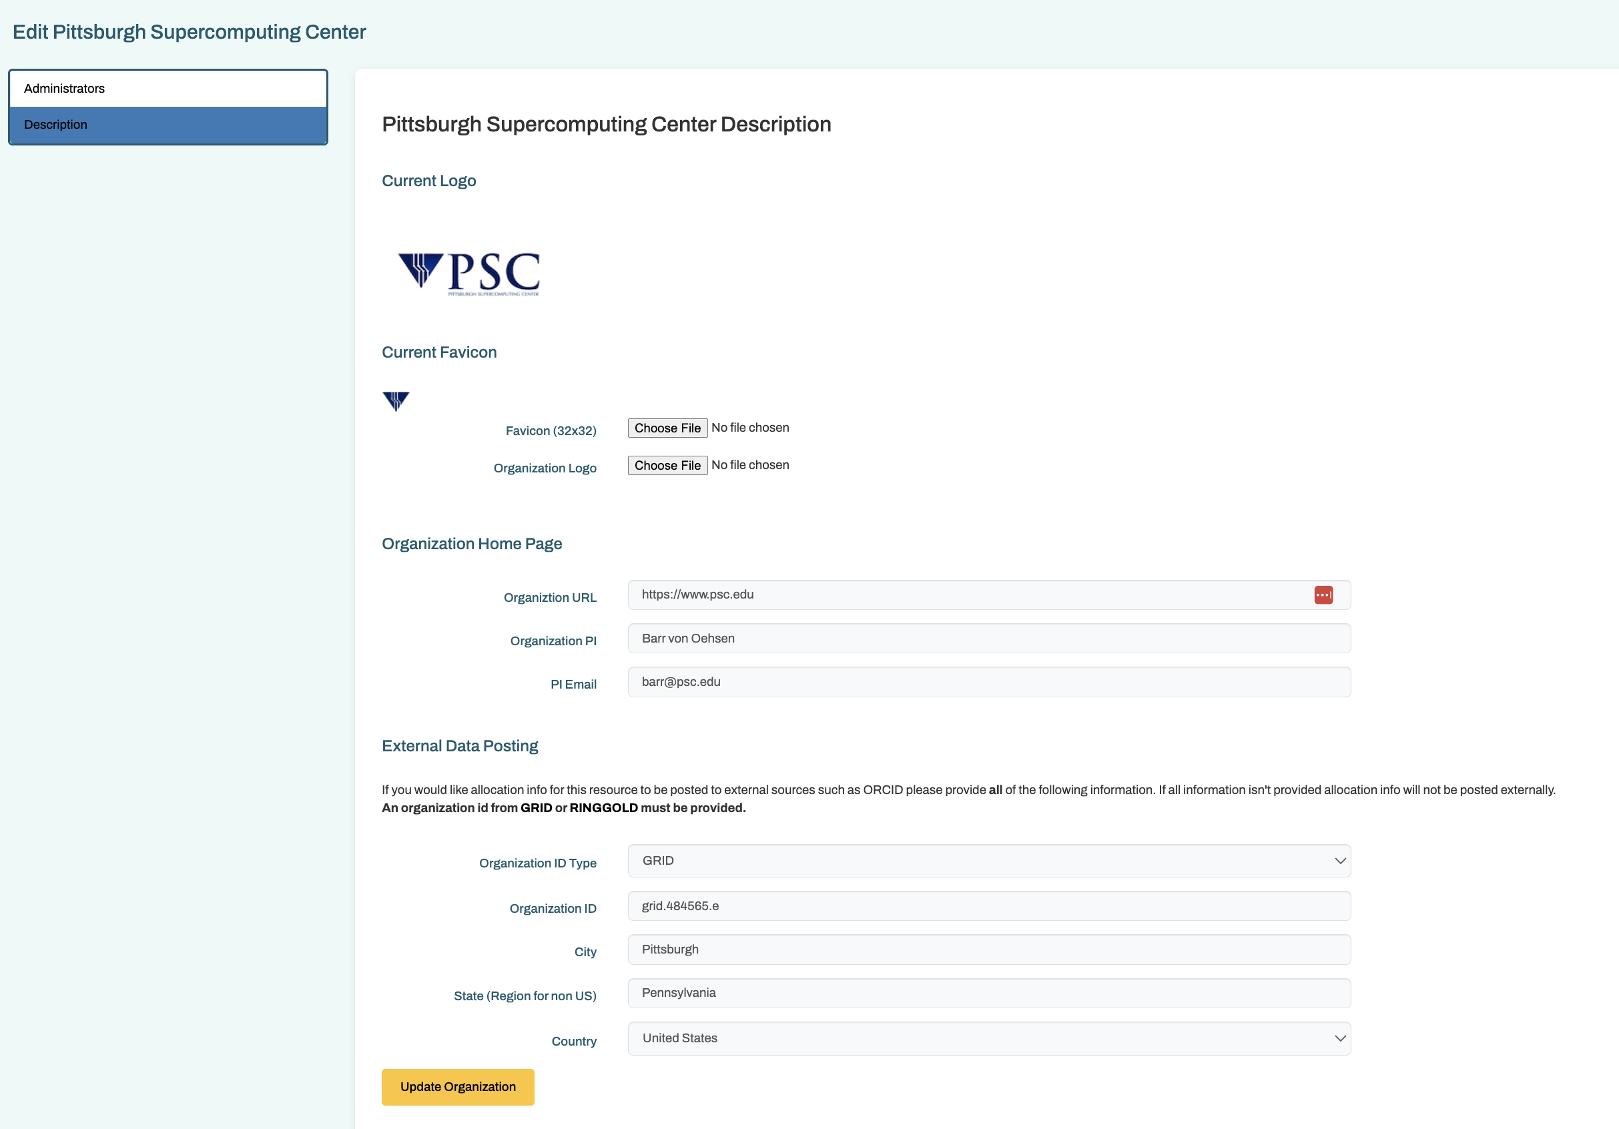Expand the Country dropdown
The width and height of the screenshot is (1619, 1129).
(x=988, y=1039)
